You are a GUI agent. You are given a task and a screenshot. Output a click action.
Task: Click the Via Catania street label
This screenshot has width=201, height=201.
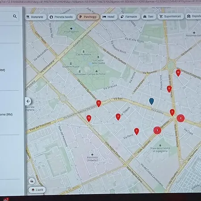[157, 111]
